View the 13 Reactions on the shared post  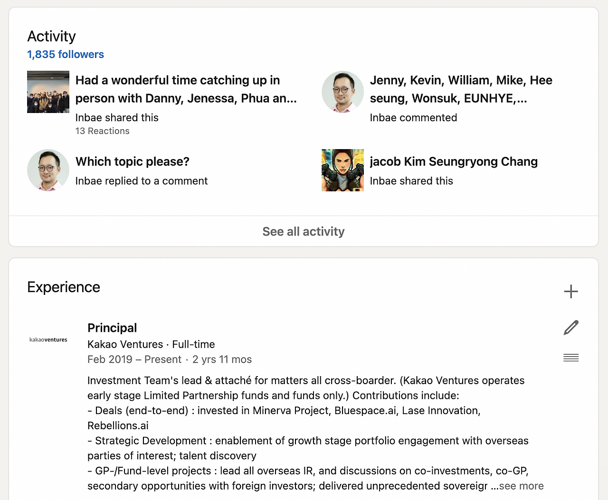(x=102, y=131)
